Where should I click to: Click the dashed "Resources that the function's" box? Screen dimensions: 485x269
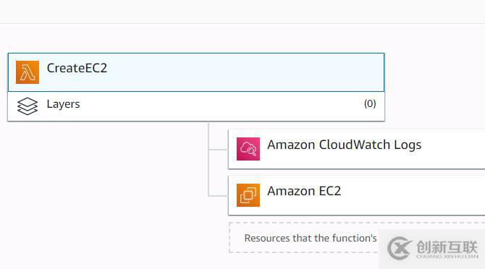(x=357, y=237)
